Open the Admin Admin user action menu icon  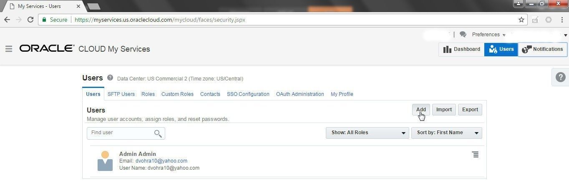pos(475,155)
